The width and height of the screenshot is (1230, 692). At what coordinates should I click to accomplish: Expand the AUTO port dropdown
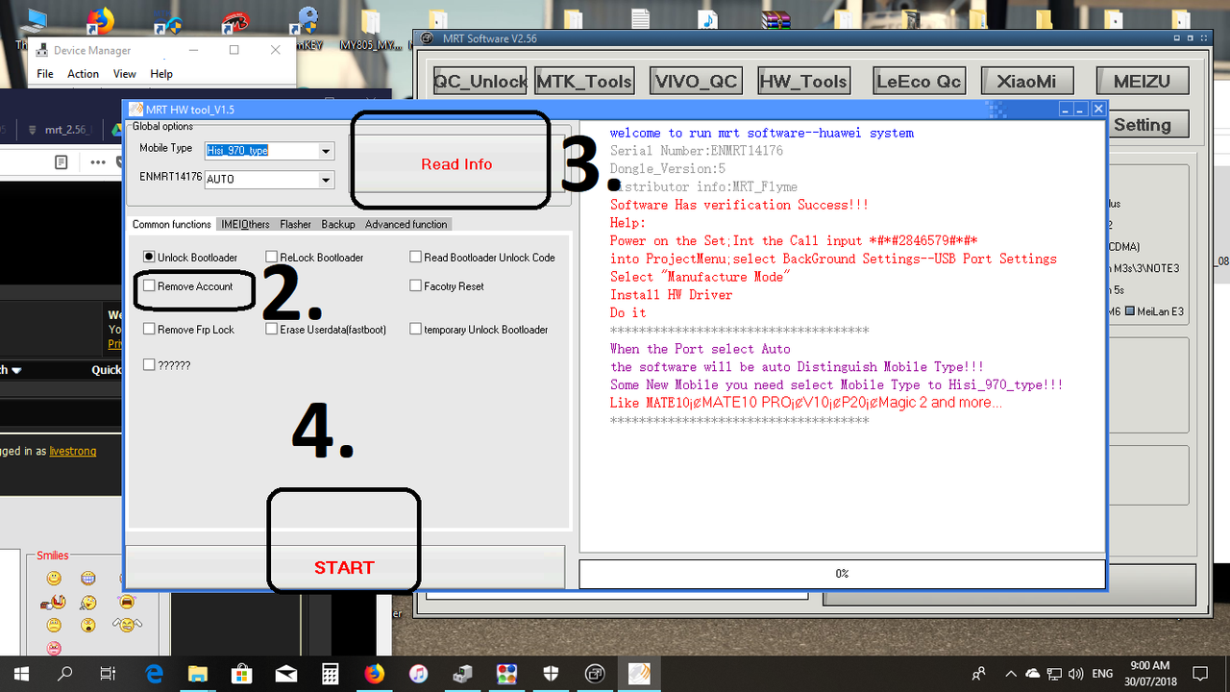point(326,179)
